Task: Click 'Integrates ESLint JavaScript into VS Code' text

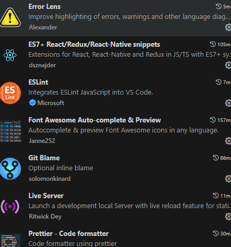Action: 91,92
